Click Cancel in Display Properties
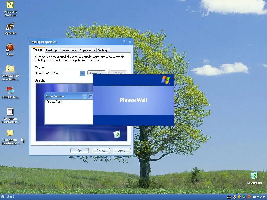This screenshot has width=267, height=200. tap(101, 151)
